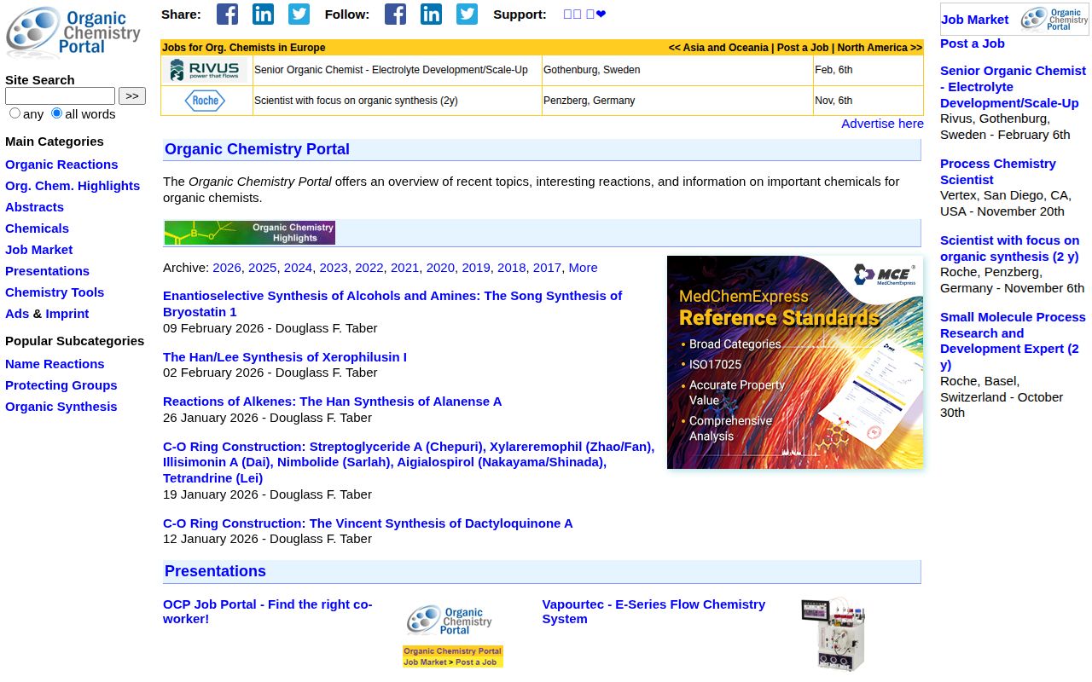The image size is (1092, 682).
Task: Click the Site Search input field
Action: pyautogui.click(x=59, y=95)
